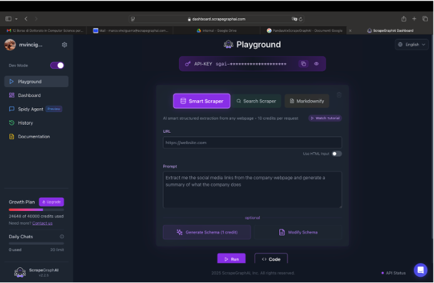The image size is (434, 283).
Task: Select the Smart Scraper tab
Action: [x=202, y=101]
